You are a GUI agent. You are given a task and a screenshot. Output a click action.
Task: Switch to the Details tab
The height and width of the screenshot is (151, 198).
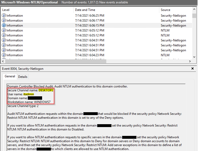click(x=23, y=77)
